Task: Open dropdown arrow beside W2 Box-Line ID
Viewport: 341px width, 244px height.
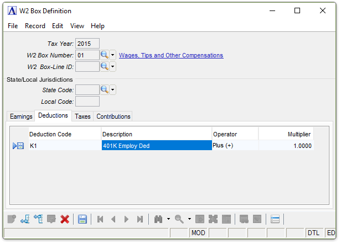Action: [x=112, y=67]
